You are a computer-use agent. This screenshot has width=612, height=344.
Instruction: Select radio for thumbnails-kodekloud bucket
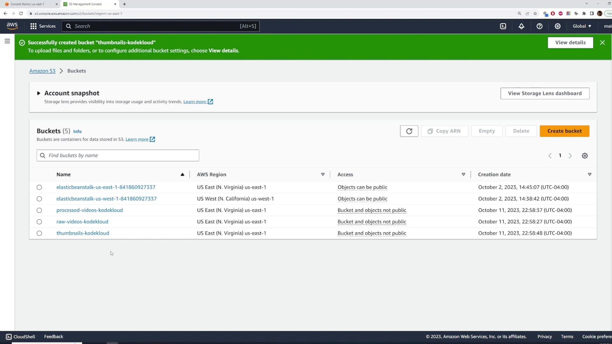[x=39, y=233]
